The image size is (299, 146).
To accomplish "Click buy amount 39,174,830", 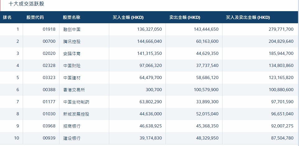I will point(151,138).
